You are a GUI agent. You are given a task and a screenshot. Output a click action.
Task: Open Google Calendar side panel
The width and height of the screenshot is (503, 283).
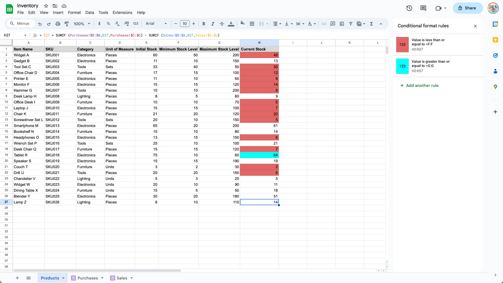[495, 24]
